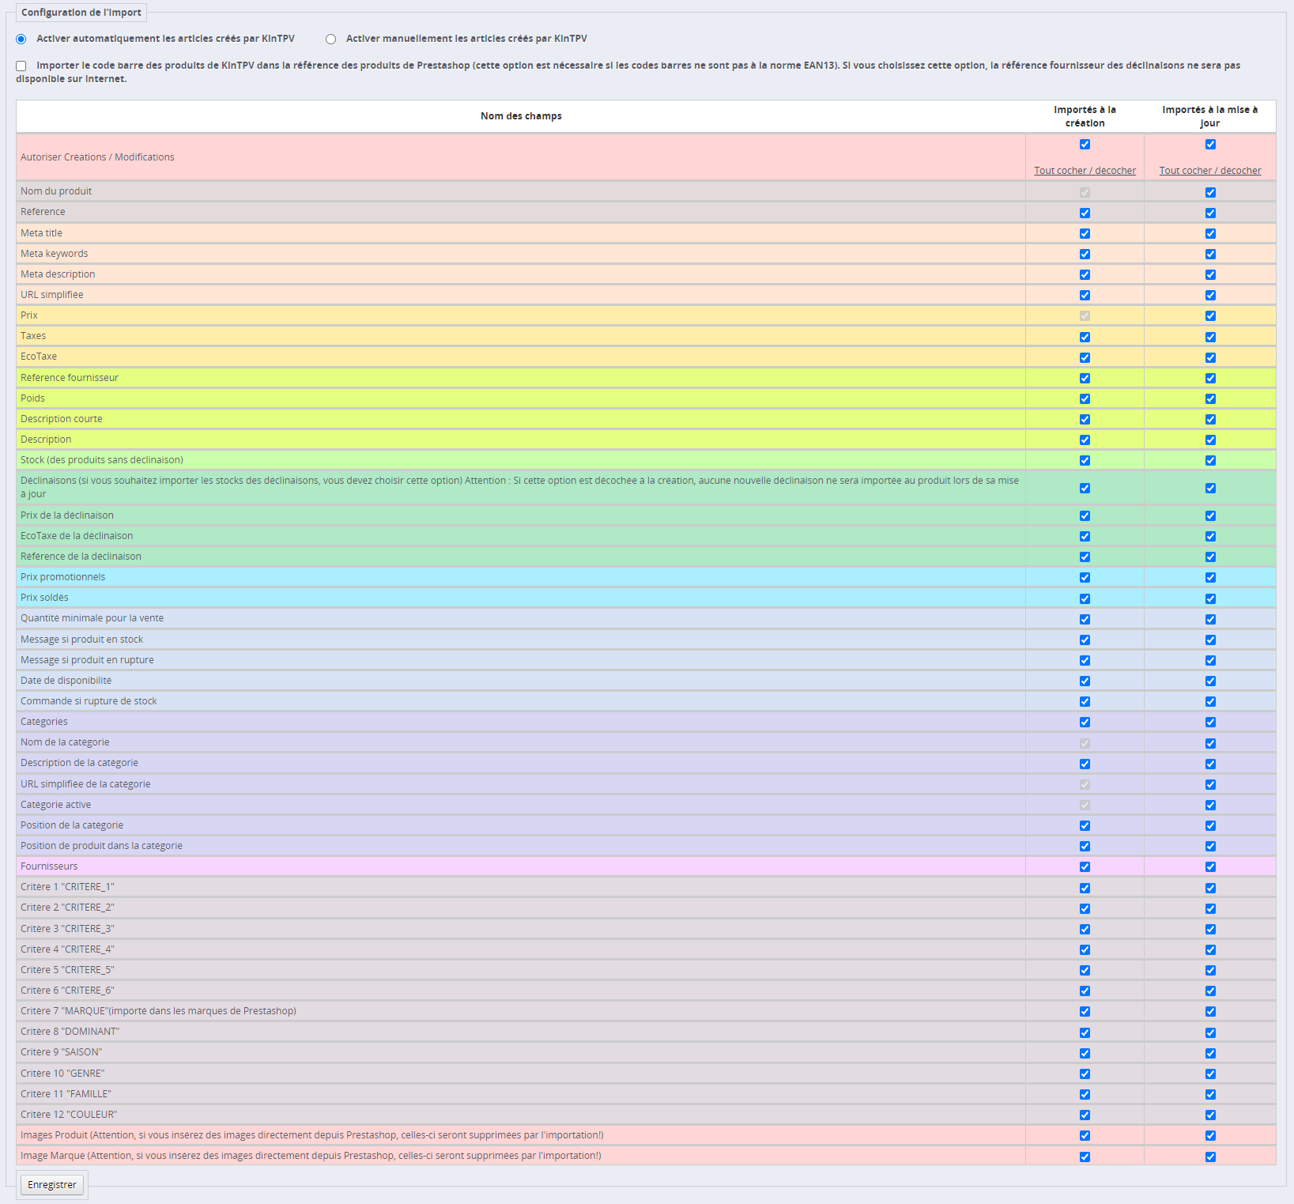This screenshot has width=1294, height=1204.
Task: Toggle Reference checkbox in creation column
Action: 1085,213
